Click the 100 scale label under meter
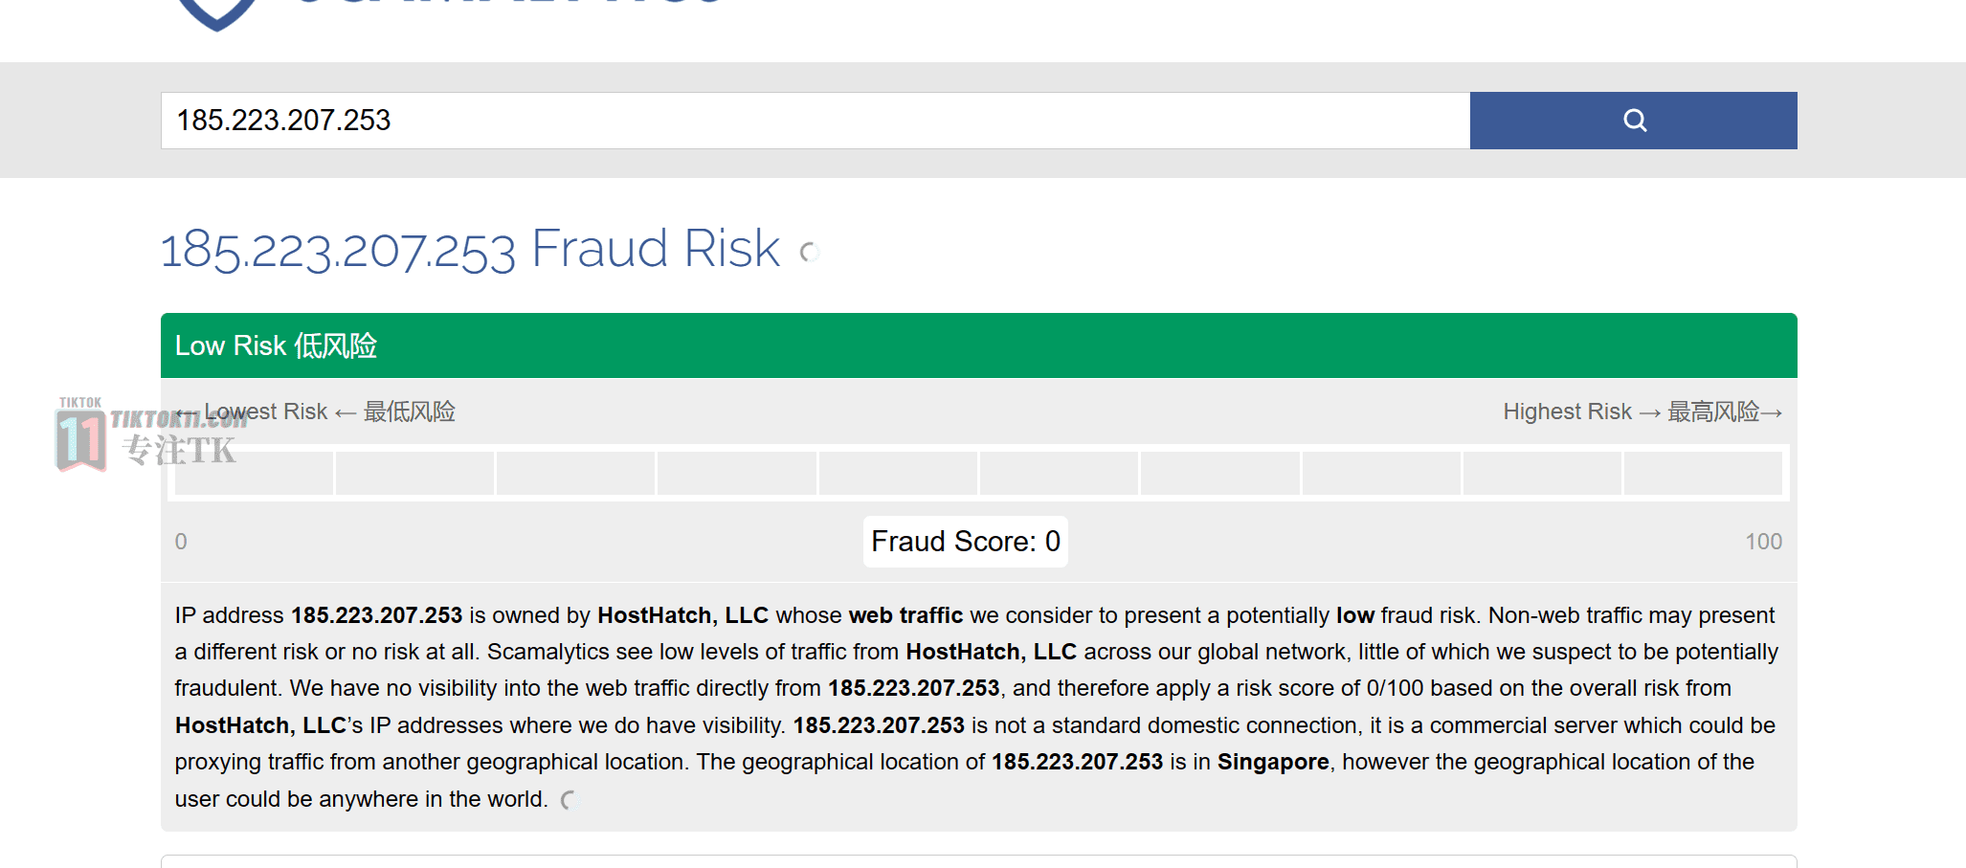Image resolution: width=1966 pixels, height=868 pixels. (1763, 542)
